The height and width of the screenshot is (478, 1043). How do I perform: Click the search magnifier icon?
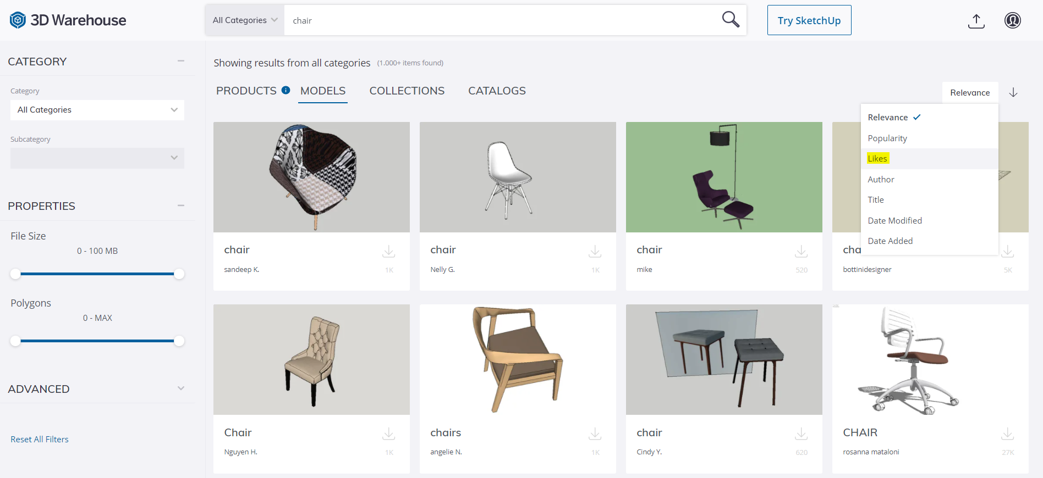[x=731, y=20]
